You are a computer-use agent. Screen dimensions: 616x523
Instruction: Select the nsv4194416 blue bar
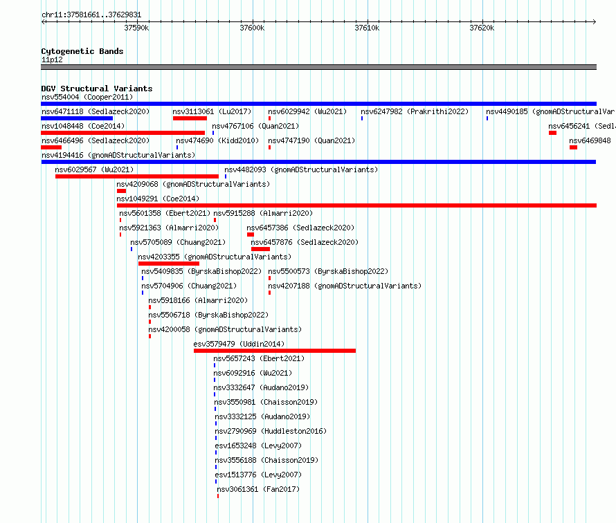[x=318, y=162]
